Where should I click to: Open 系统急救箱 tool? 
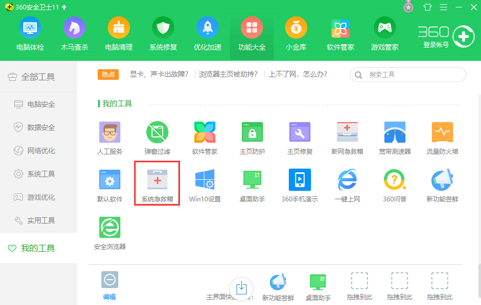[157, 183]
